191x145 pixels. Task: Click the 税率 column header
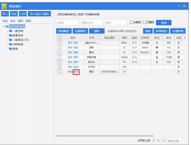point(134,38)
